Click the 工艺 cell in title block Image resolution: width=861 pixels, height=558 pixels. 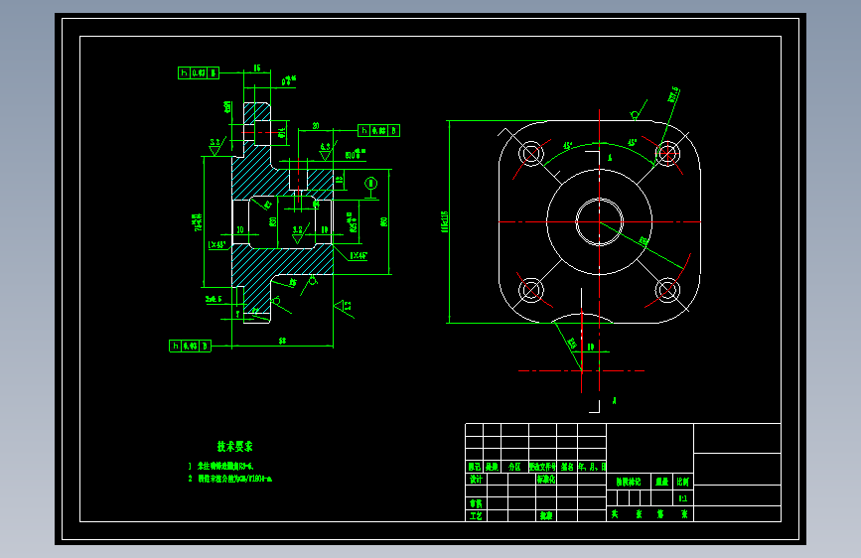(x=476, y=515)
